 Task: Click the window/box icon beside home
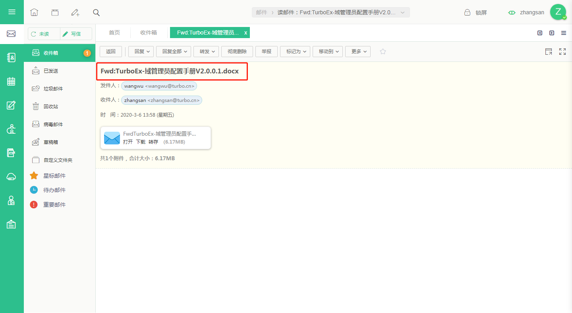point(55,12)
